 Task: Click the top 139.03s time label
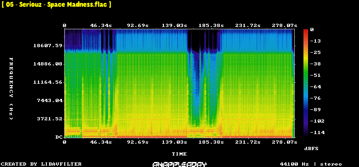[x=174, y=26]
